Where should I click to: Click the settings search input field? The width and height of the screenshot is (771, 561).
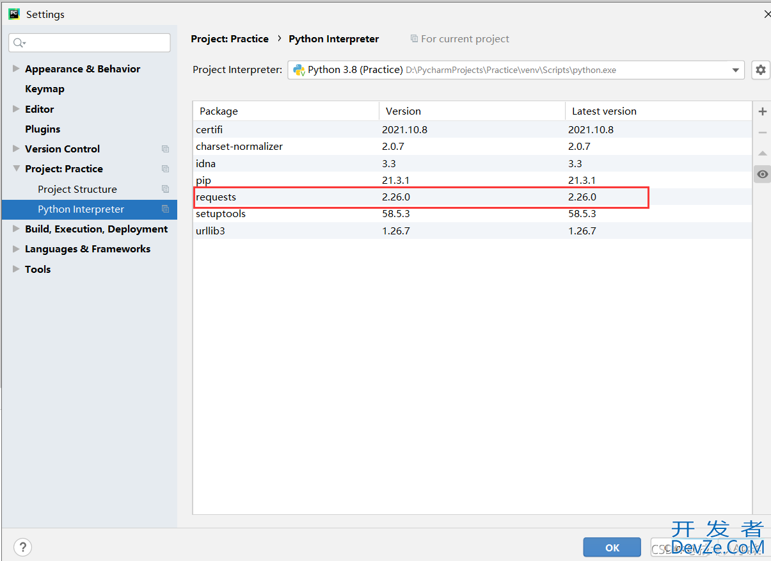tap(90, 43)
